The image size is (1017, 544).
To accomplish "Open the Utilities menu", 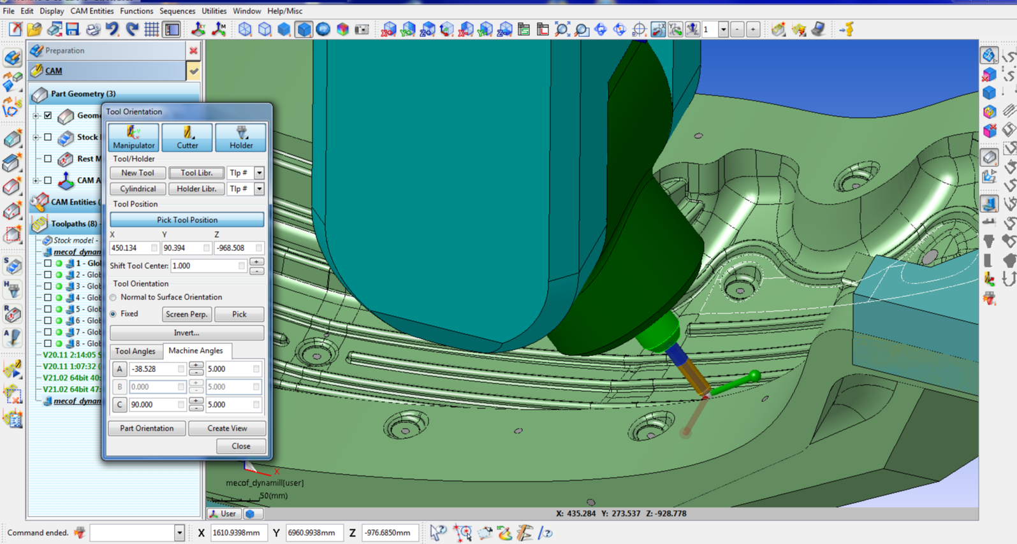I will pyautogui.click(x=214, y=11).
